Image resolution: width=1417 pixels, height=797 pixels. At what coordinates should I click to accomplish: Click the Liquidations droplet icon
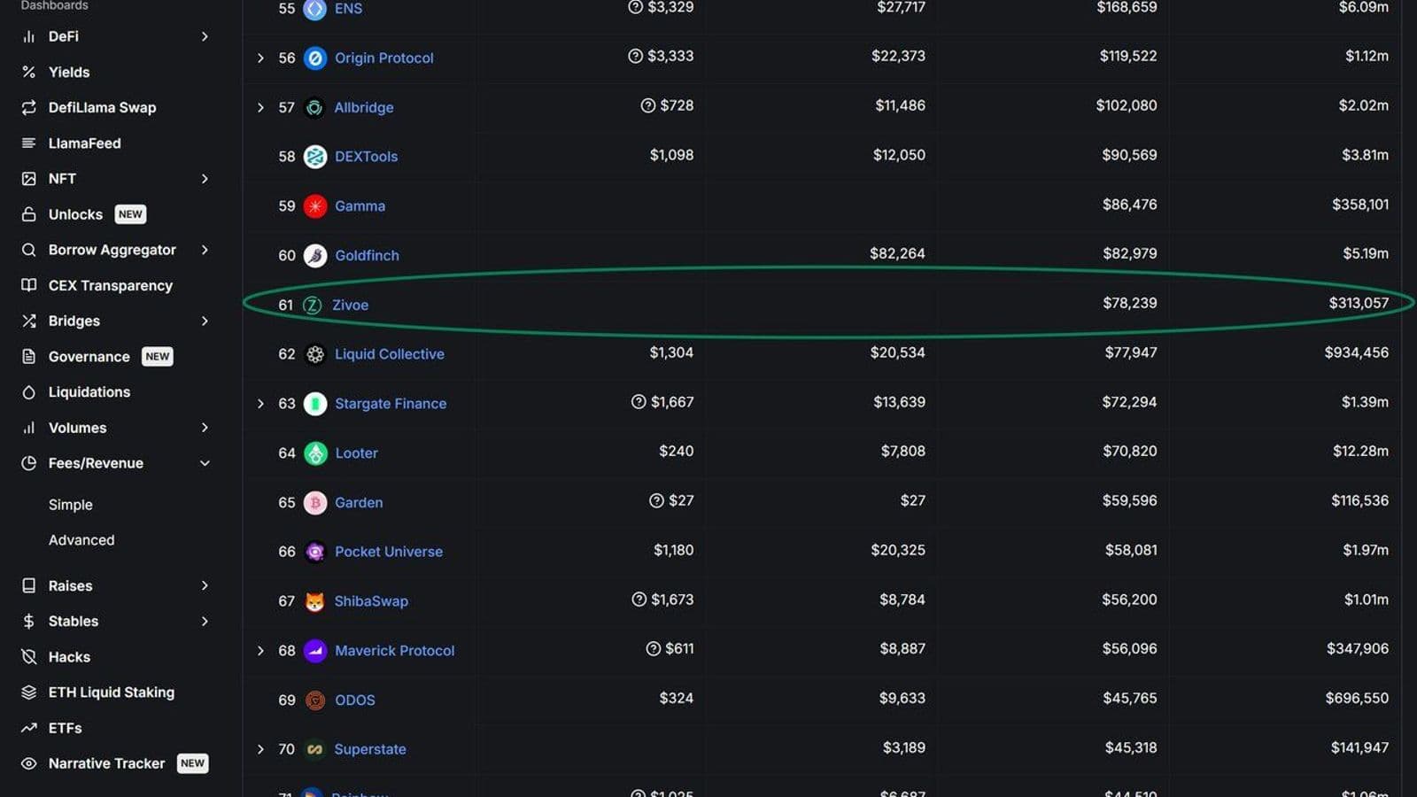pos(29,391)
